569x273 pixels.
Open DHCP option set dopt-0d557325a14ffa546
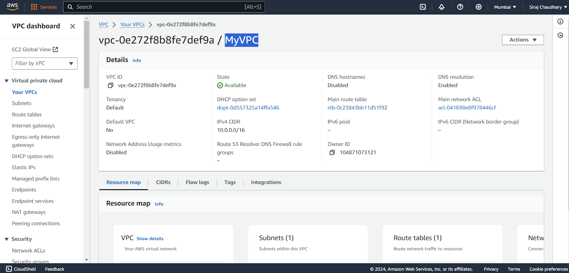click(x=248, y=108)
